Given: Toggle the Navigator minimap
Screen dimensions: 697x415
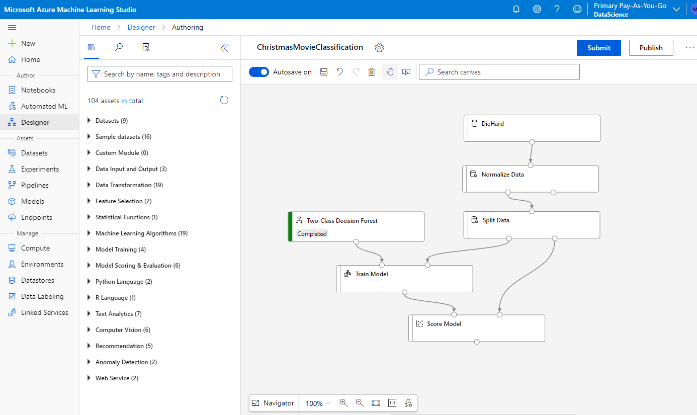Looking at the screenshot, I should click(x=273, y=403).
